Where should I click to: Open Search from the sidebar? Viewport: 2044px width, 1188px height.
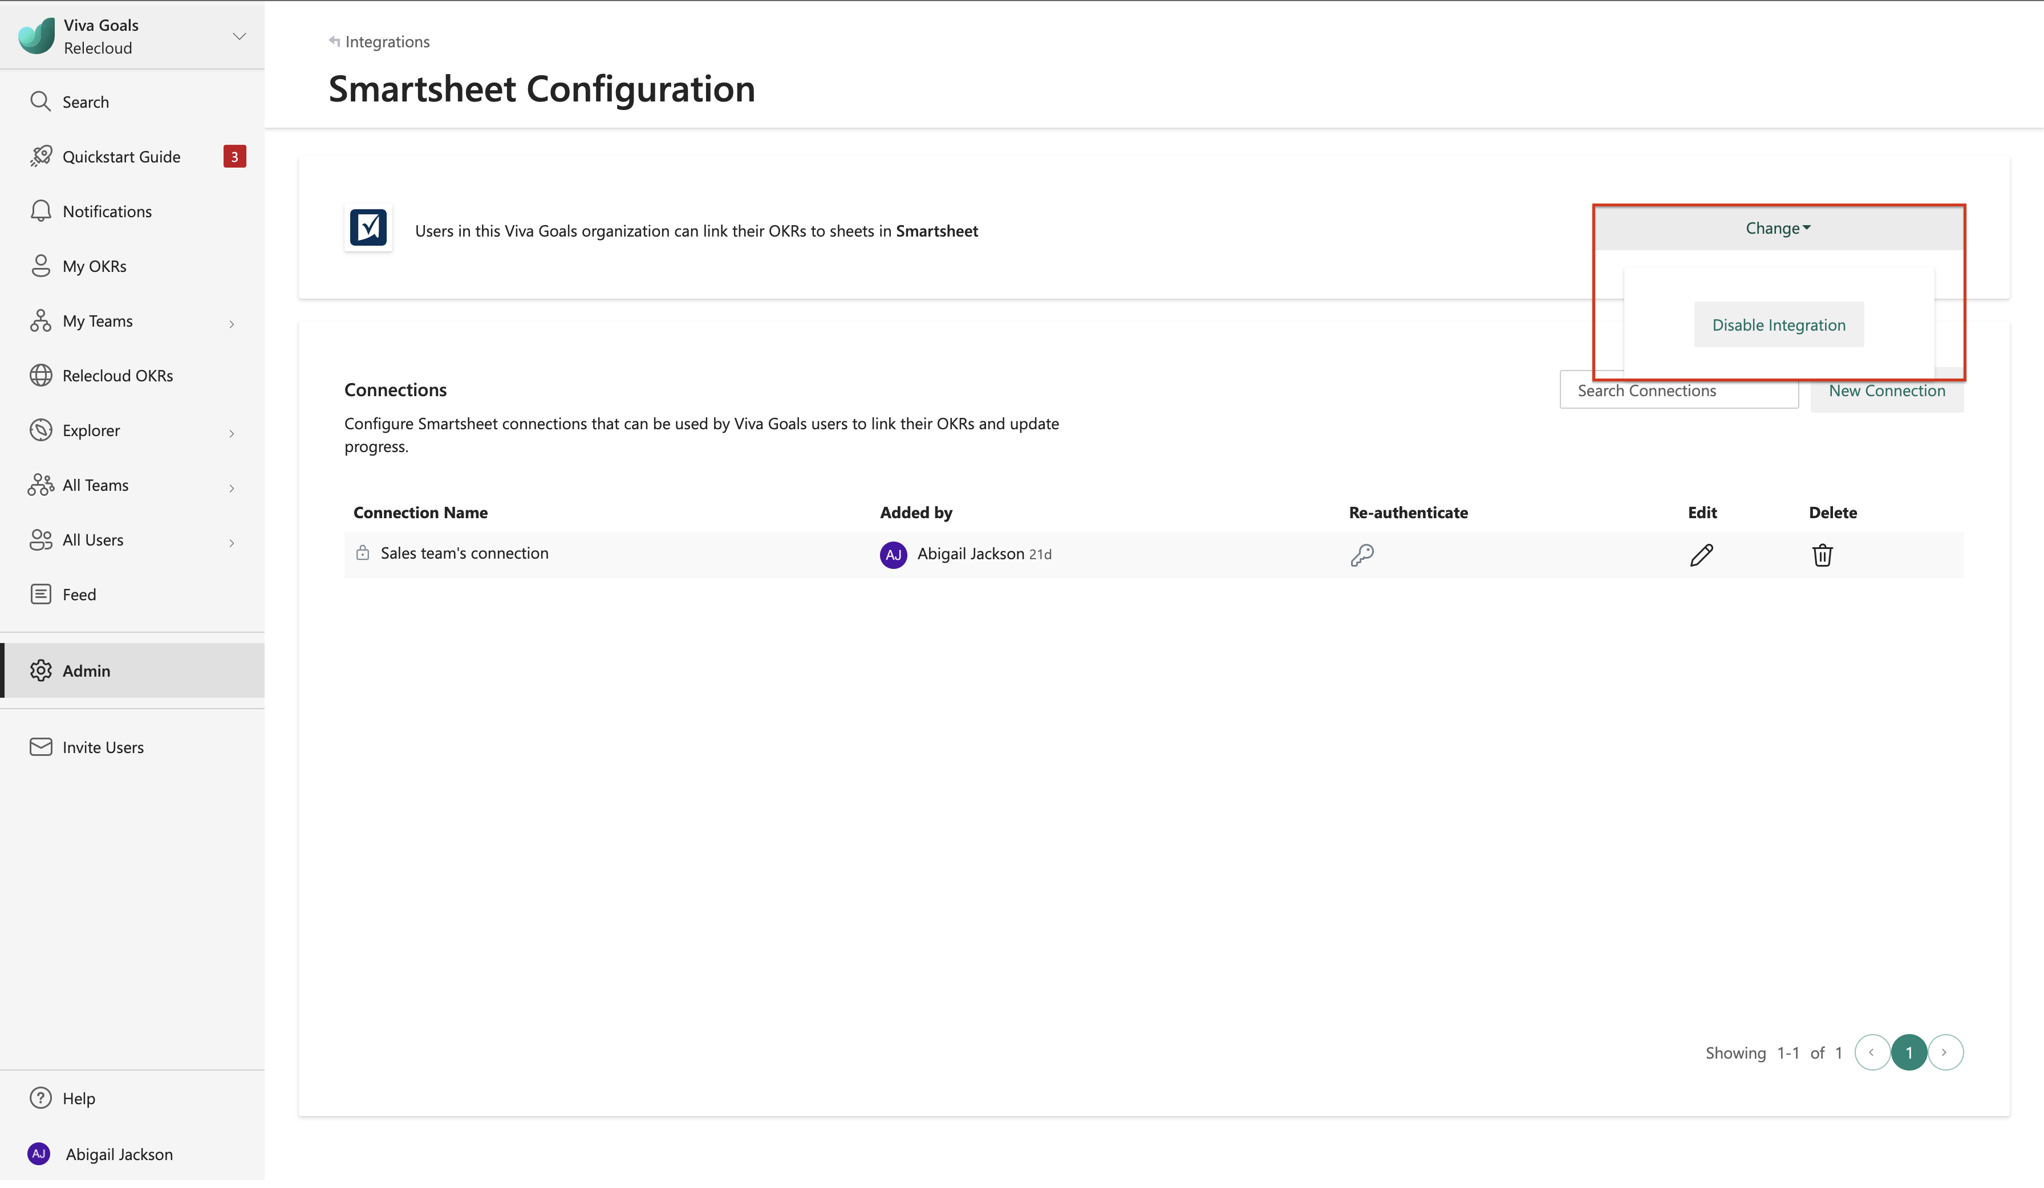tap(85, 102)
